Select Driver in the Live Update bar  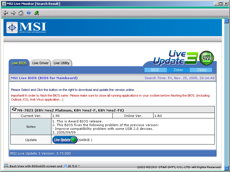(178, 70)
